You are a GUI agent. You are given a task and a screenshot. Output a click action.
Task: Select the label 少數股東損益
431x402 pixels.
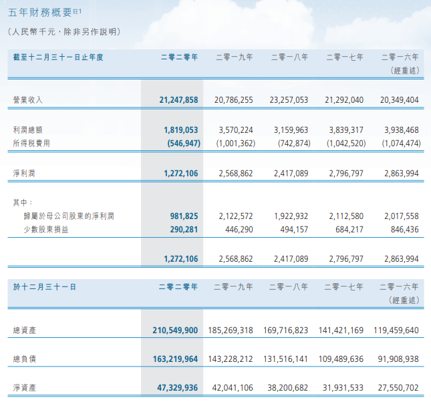pyautogui.click(x=46, y=229)
